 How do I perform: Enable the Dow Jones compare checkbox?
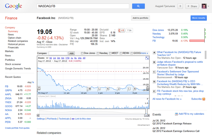pos(82,53)
